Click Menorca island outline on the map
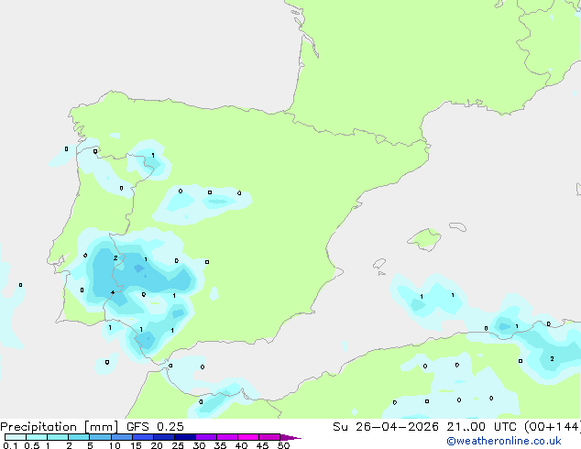This screenshot has height=449, width=581. click(458, 226)
